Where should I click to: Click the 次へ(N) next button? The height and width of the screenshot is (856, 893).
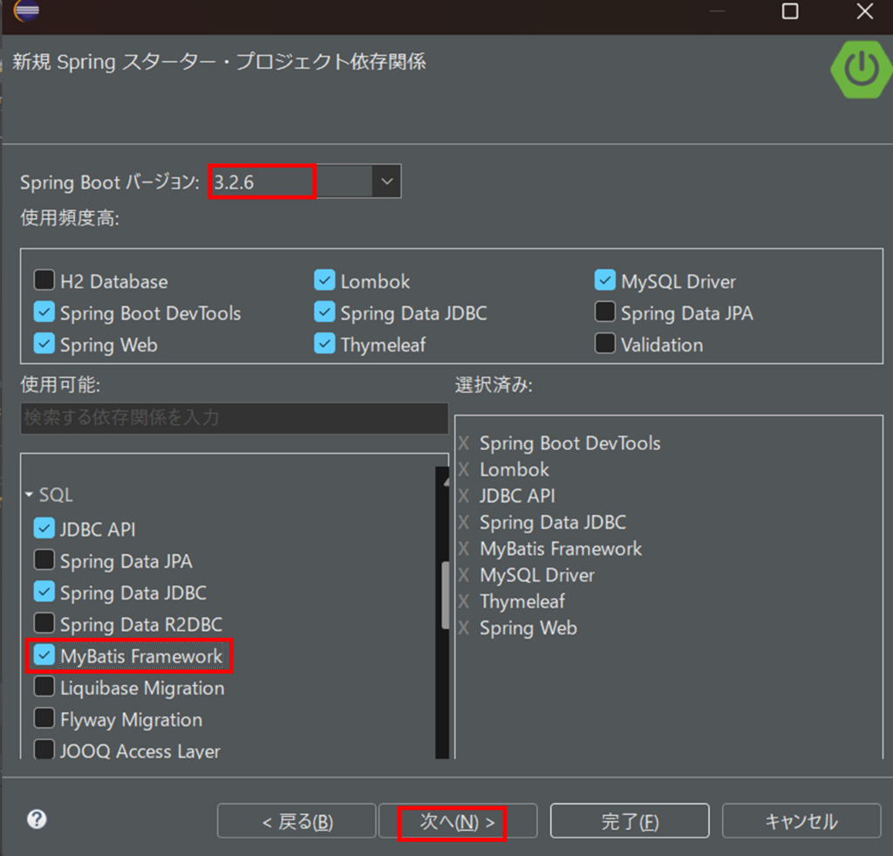tap(458, 821)
